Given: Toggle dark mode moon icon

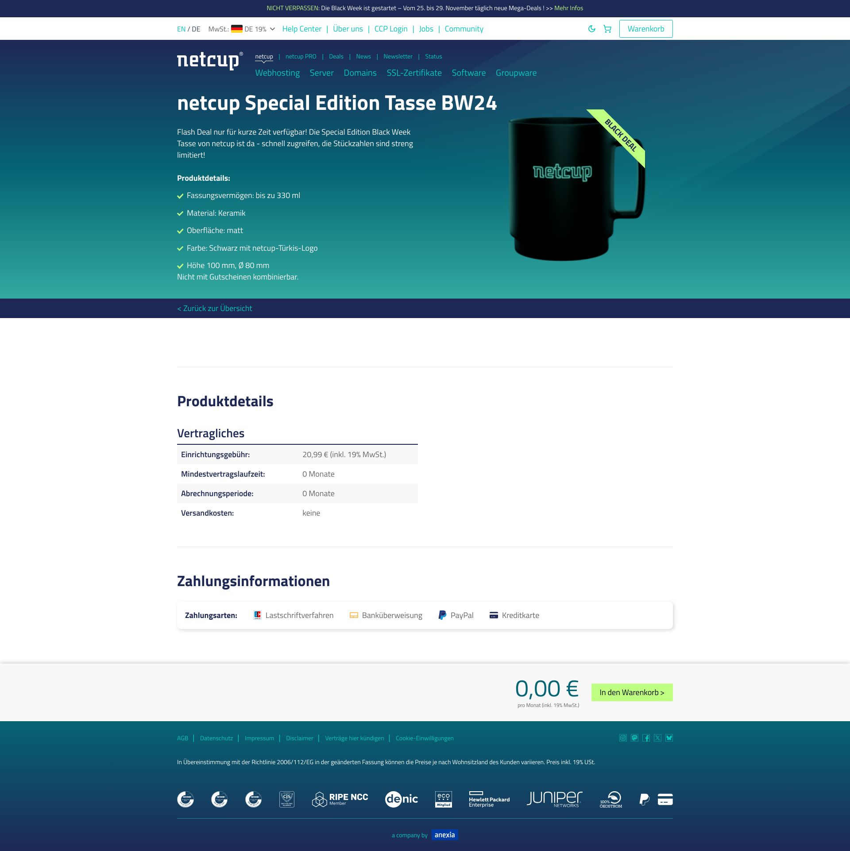Looking at the screenshot, I should [x=591, y=29].
